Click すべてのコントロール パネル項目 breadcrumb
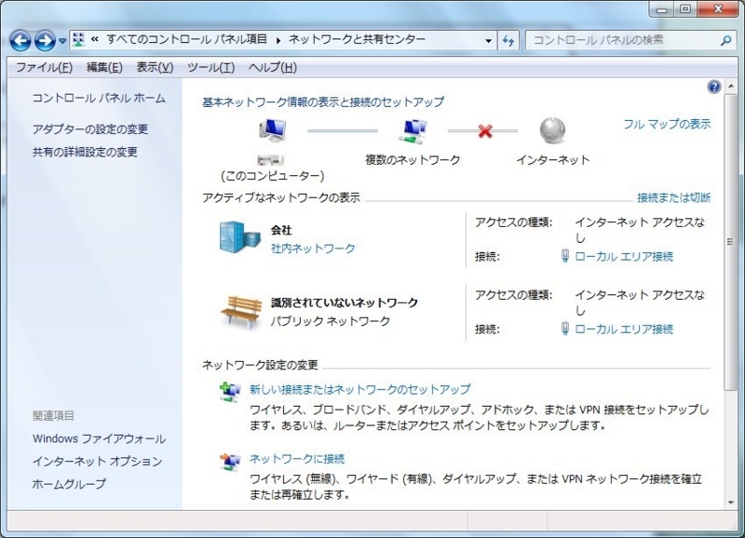This screenshot has width=745, height=538. (x=186, y=40)
